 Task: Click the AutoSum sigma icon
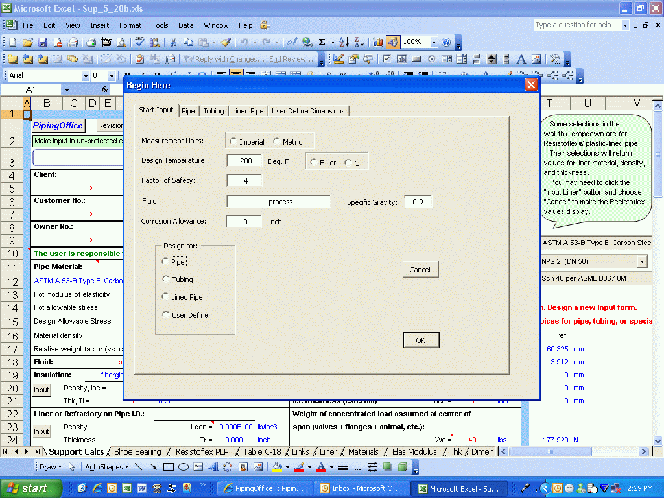click(322, 42)
